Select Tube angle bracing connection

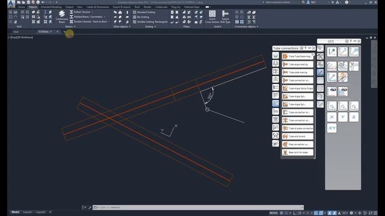[298, 64]
